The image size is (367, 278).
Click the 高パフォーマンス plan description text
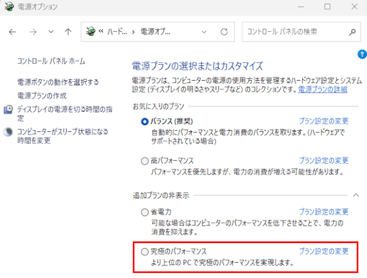click(247, 172)
